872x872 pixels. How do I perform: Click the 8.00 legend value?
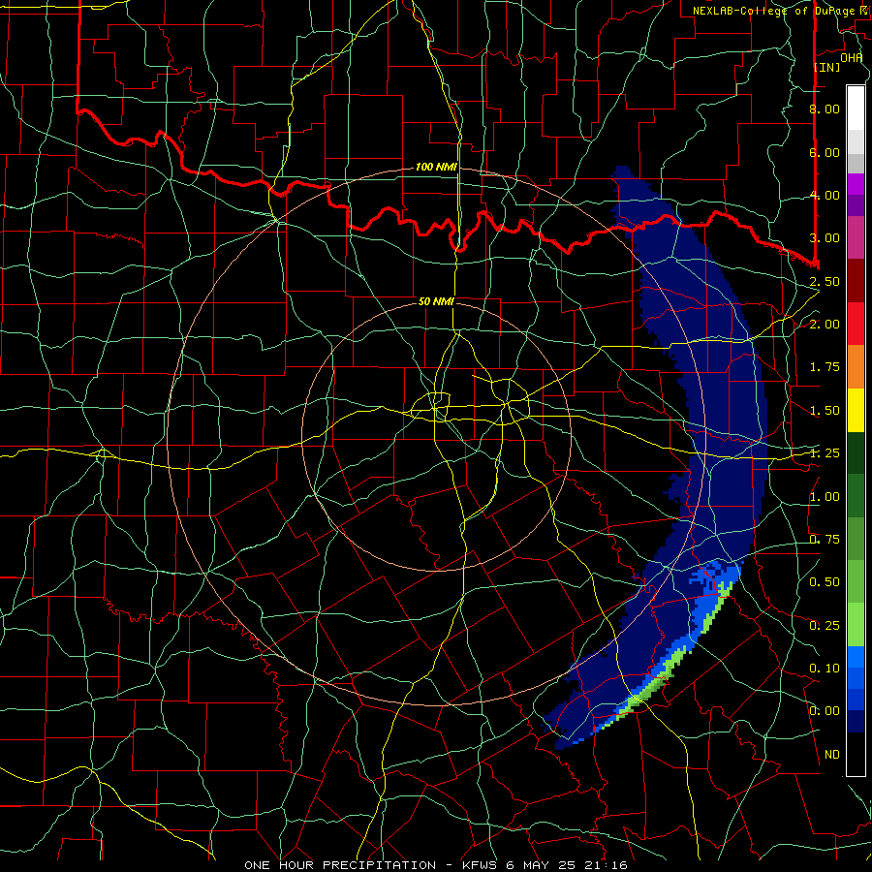tap(825, 109)
